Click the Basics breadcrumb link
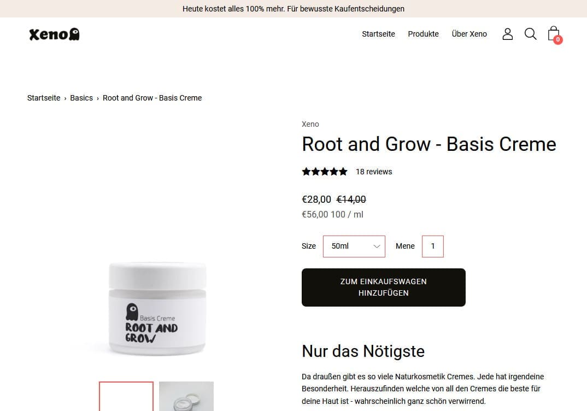This screenshot has height=411, width=587. [81, 98]
